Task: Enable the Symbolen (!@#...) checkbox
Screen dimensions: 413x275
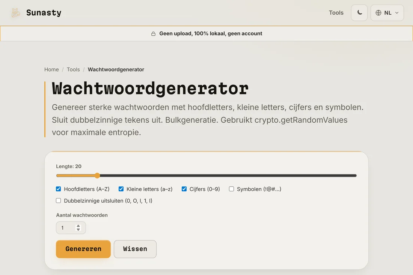Action: [x=231, y=189]
